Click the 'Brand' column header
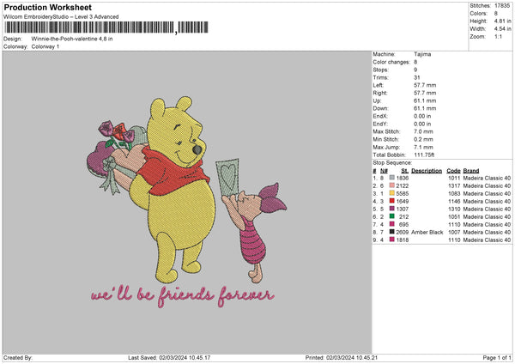The image size is (515, 364). [x=471, y=171]
